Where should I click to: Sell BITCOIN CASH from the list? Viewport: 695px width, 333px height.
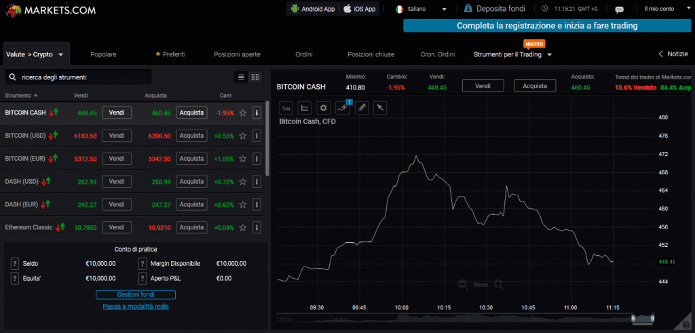pyautogui.click(x=117, y=113)
